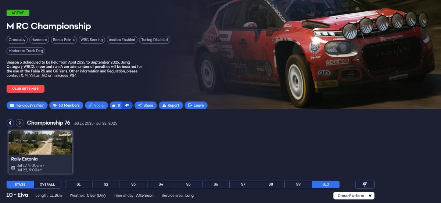Click the Assists Enabled tag
The image size is (441, 203).
point(122,40)
